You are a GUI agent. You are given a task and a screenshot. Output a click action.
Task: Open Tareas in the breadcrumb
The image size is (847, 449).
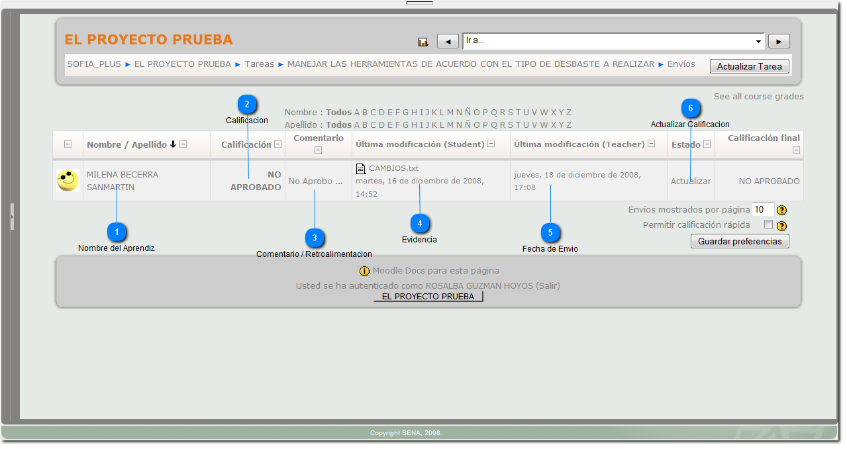259,64
